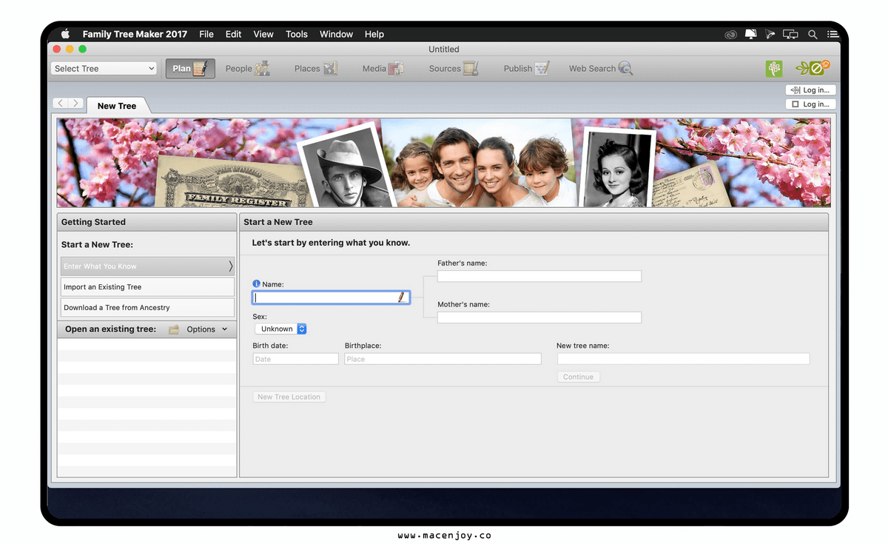Open the Tools menu

coord(297,34)
